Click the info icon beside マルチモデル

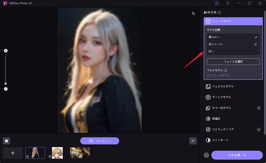point(226,70)
